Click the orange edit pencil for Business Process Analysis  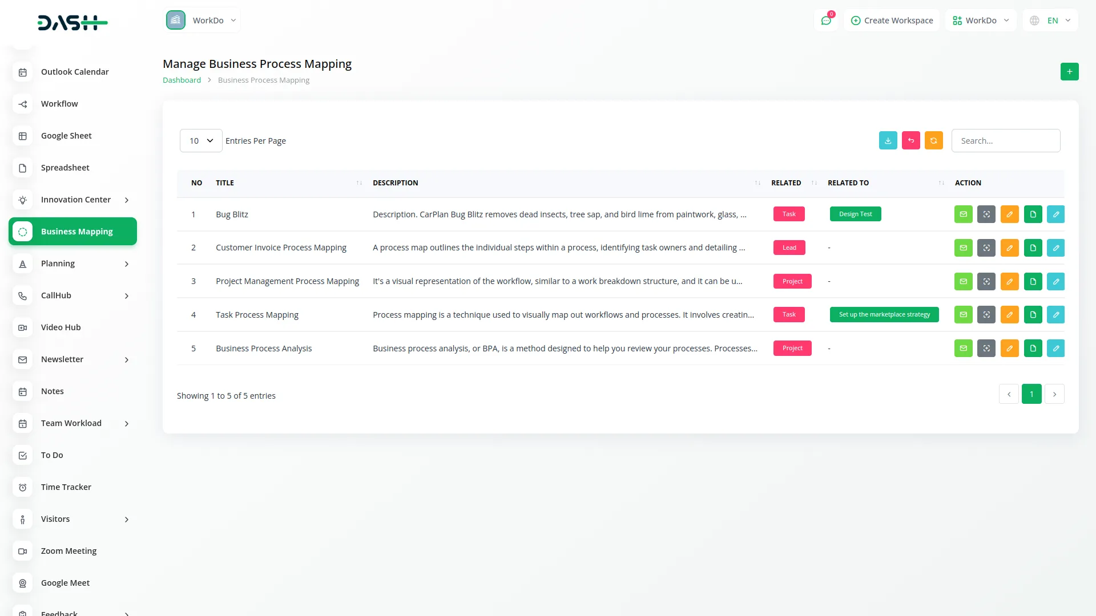click(1010, 348)
